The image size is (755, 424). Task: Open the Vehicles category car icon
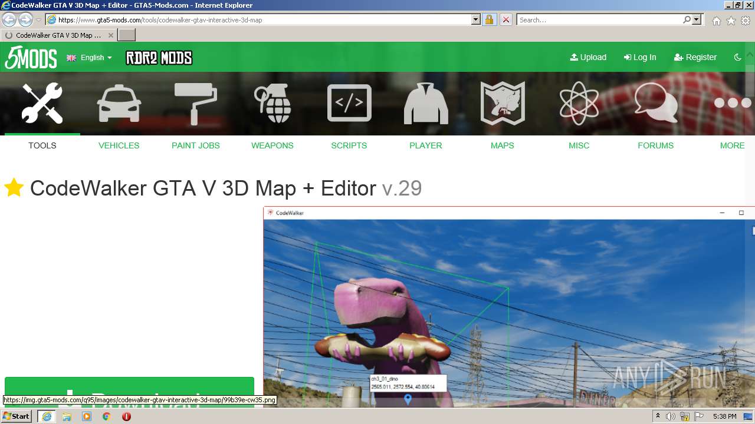(119, 103)
